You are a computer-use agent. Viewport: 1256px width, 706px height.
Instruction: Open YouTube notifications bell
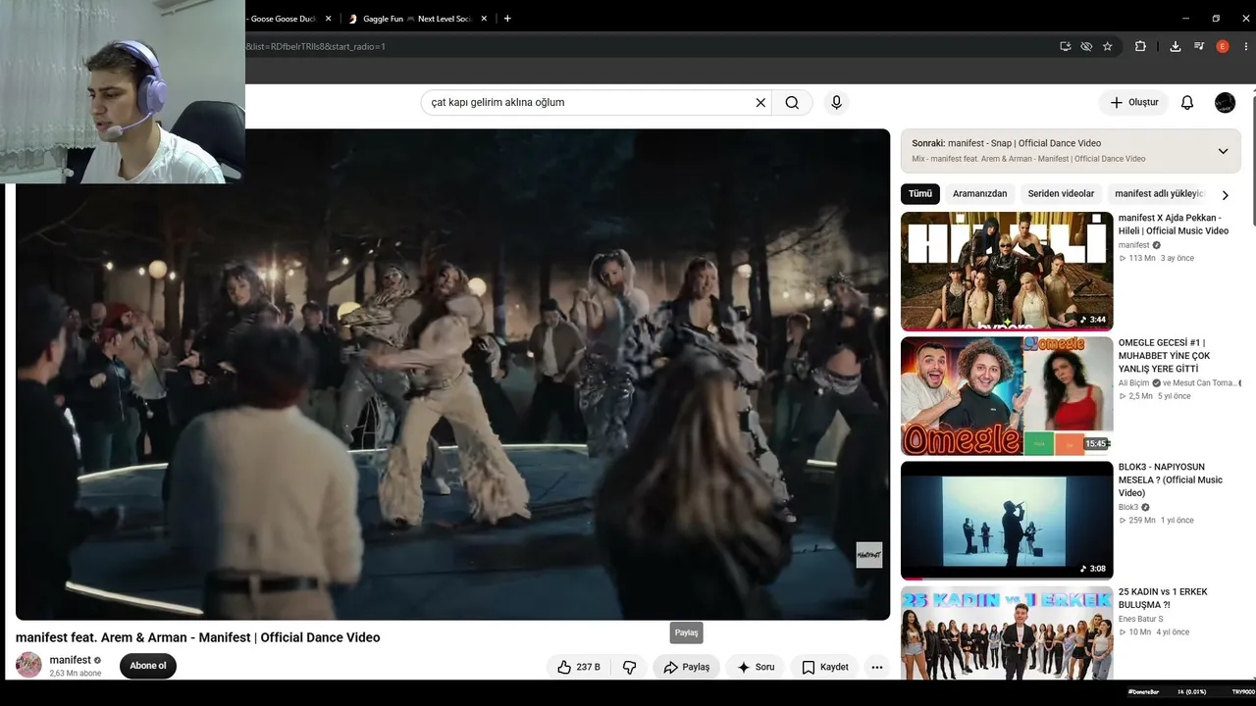pos(1187,102)
